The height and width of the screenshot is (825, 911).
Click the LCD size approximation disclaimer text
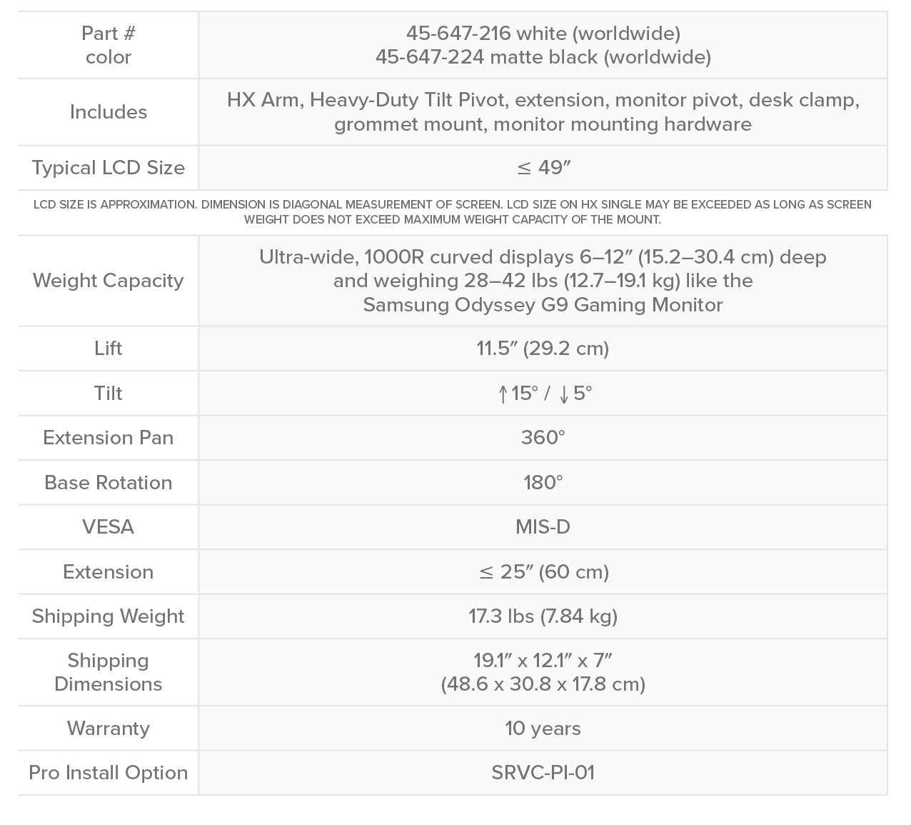[453, 212]
